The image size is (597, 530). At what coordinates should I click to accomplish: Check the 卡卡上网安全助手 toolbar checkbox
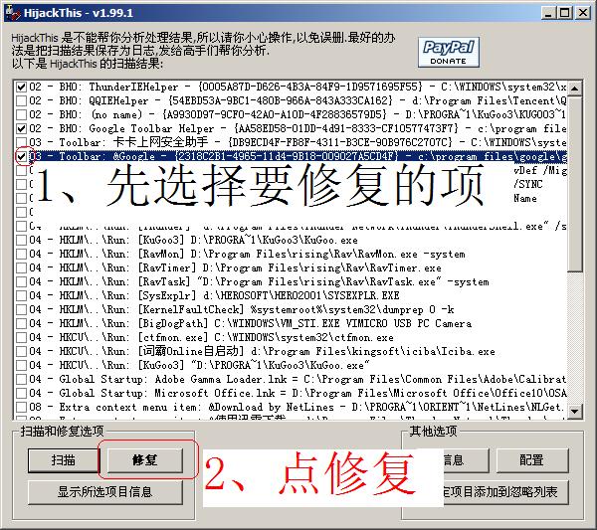tap(21, 142)
